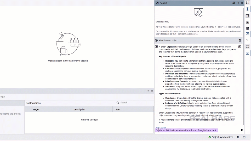Screen dimensions: 251x141
Task: Click 'Types of Smart Objects:' heading
Action: (x=170, y=93)
